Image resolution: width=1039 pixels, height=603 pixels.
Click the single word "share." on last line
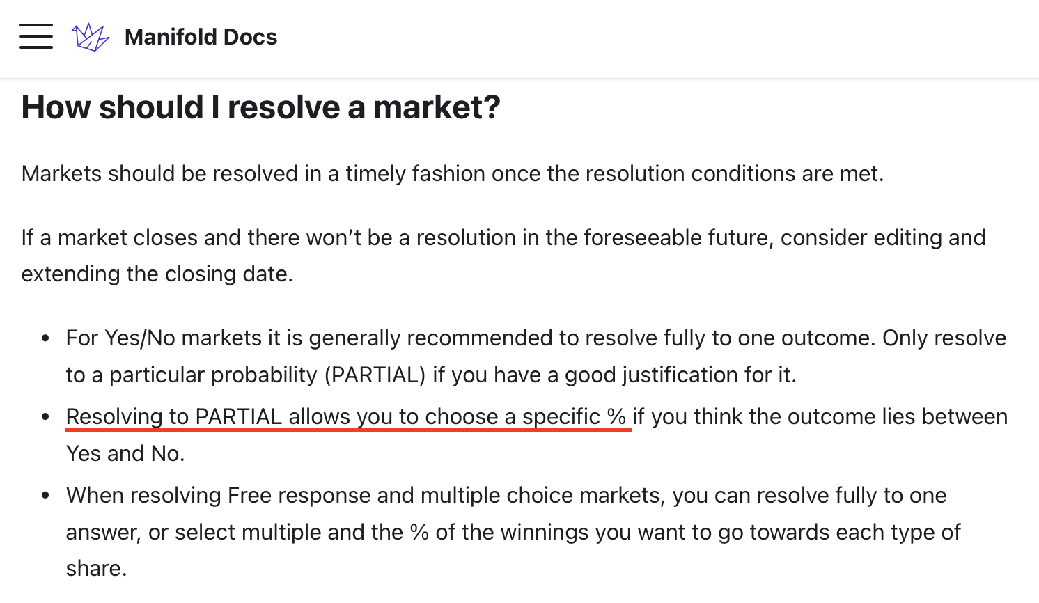pyautogui.click(x=97, y=568)
